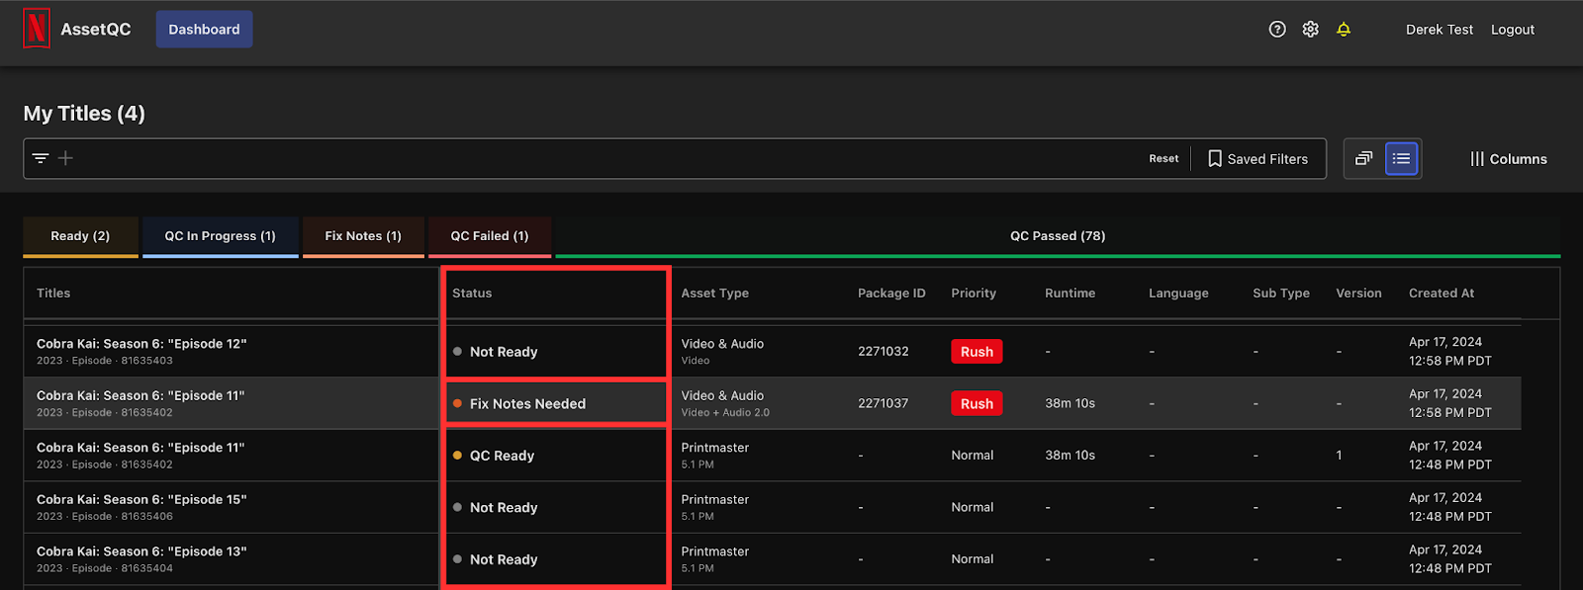The image size is (1583, 590).
Task: Click the Netflix logo icon
Action: click(x=37, y=29)
